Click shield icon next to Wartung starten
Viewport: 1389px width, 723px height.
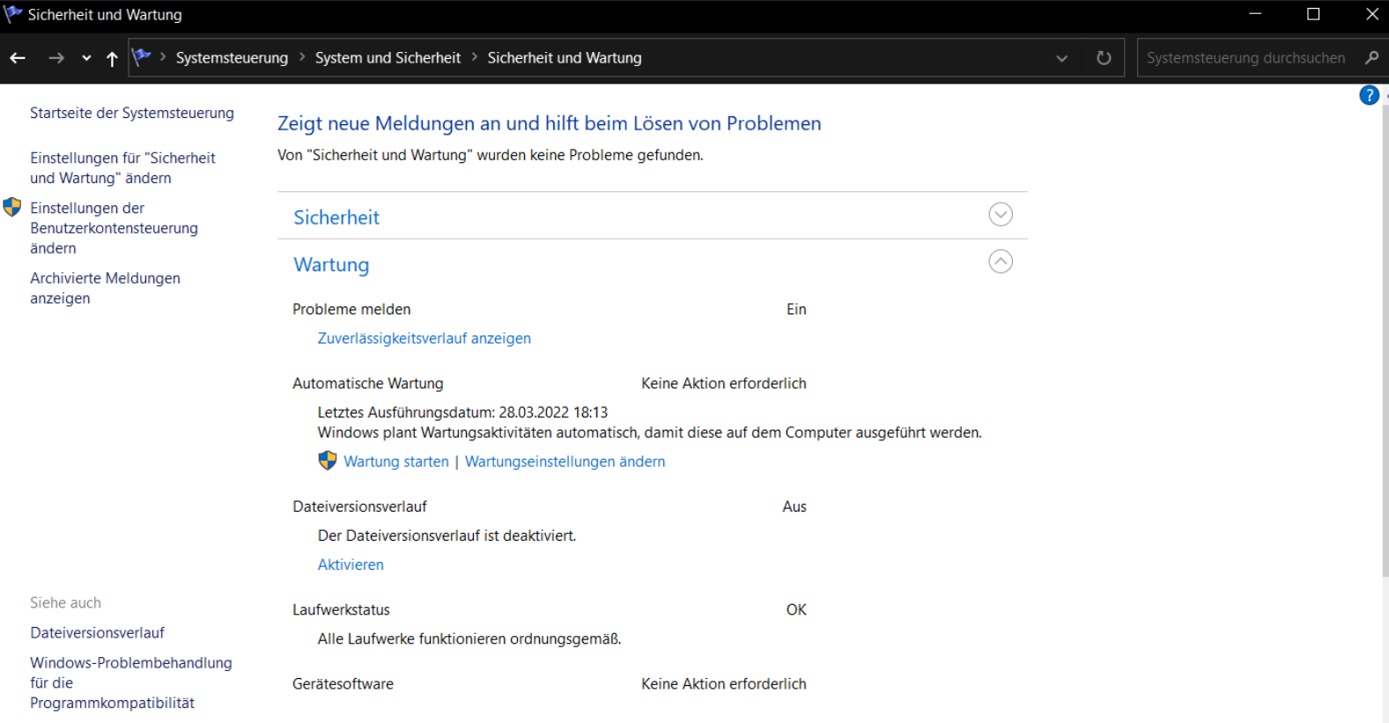[x=328, y=461]
